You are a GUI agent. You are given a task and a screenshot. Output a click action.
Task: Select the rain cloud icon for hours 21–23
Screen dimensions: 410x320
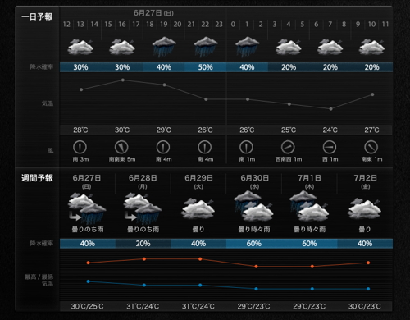[x=206, y=47]
